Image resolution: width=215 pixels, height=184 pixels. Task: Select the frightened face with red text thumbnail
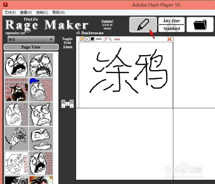click(x=16, y=114)
